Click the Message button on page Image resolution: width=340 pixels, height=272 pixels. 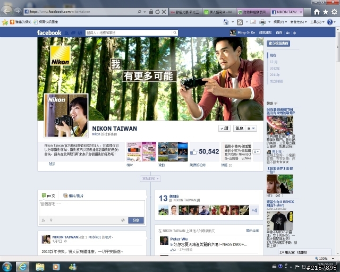(x=240, y=129)
